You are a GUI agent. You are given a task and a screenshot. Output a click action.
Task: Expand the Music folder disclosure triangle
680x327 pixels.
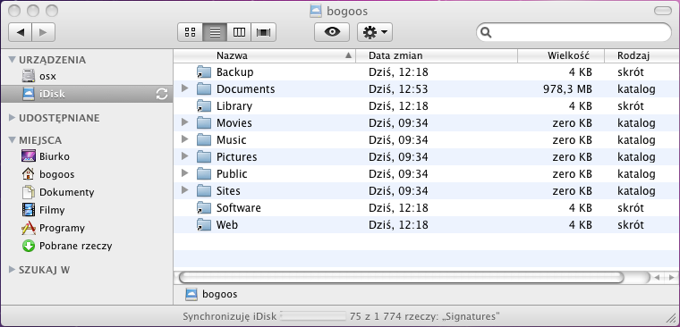tap(185, 139)
